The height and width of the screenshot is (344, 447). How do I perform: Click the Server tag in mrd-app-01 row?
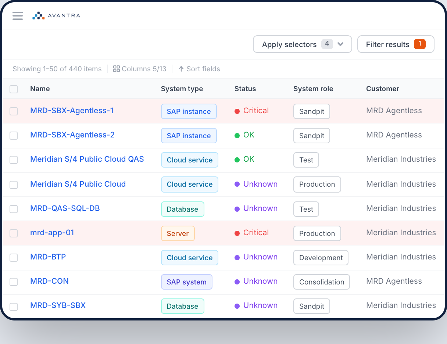coord(178,233)
